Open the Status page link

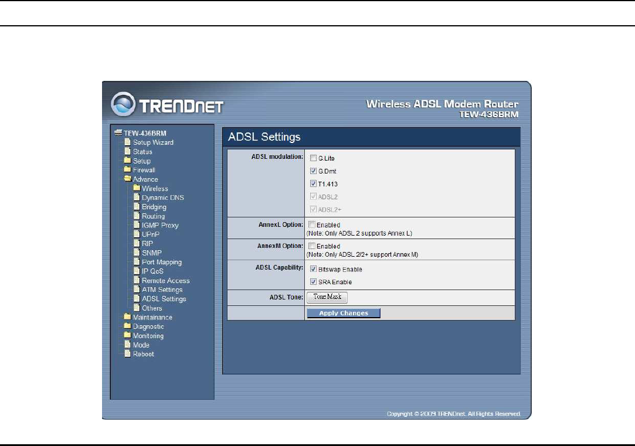coord(142,152)
